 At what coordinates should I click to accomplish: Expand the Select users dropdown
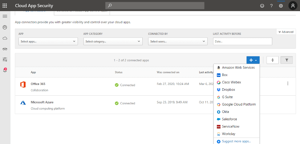click(x=178, y=41)
